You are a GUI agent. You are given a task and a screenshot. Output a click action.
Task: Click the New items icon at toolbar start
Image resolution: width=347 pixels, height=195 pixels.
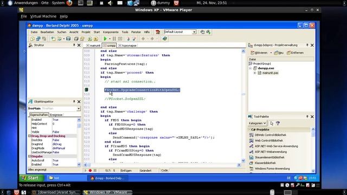coord(33,38)
